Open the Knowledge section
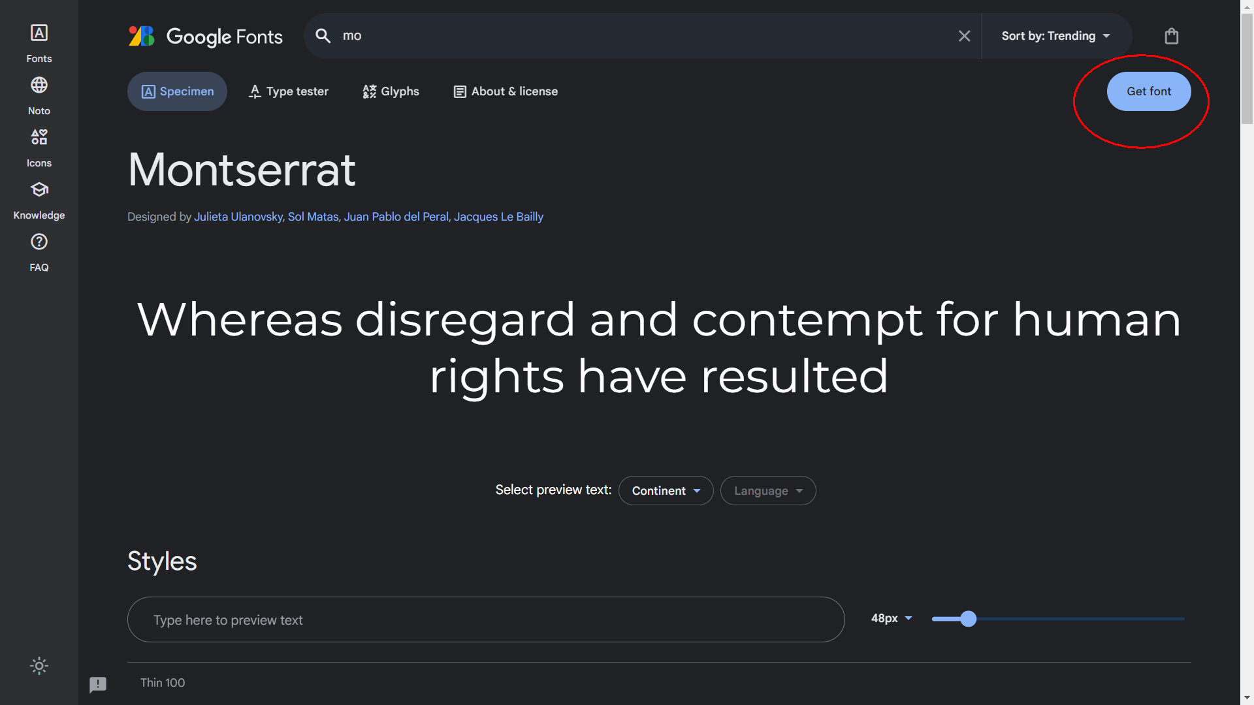Image resolution: width=1254 pixels, height=705 pixels. (x=39, y=200)
